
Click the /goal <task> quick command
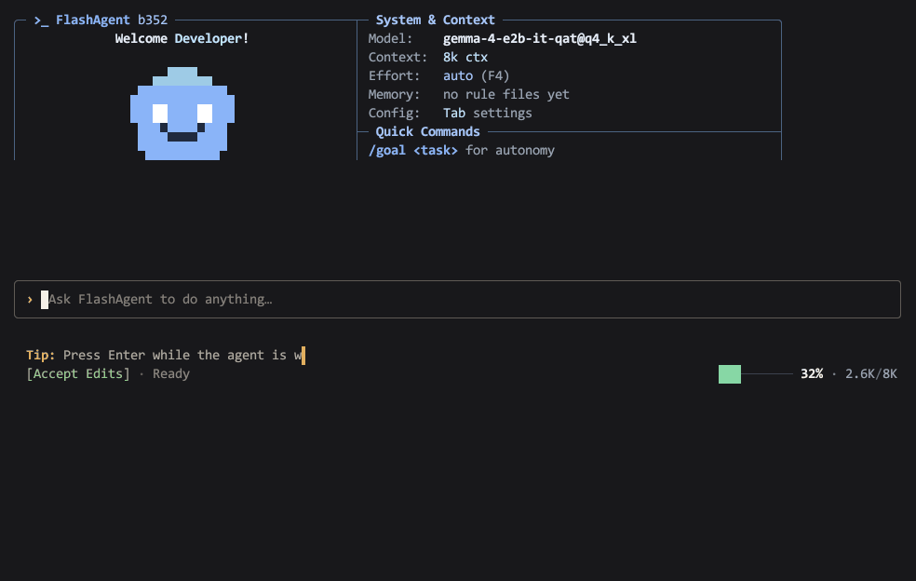(x=413, y=150)
